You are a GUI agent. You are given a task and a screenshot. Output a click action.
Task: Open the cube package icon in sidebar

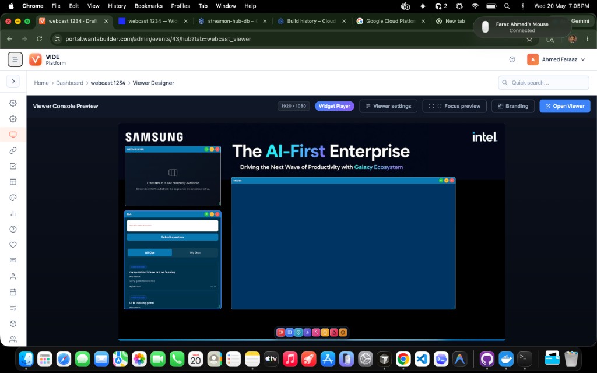coord(13,323)
